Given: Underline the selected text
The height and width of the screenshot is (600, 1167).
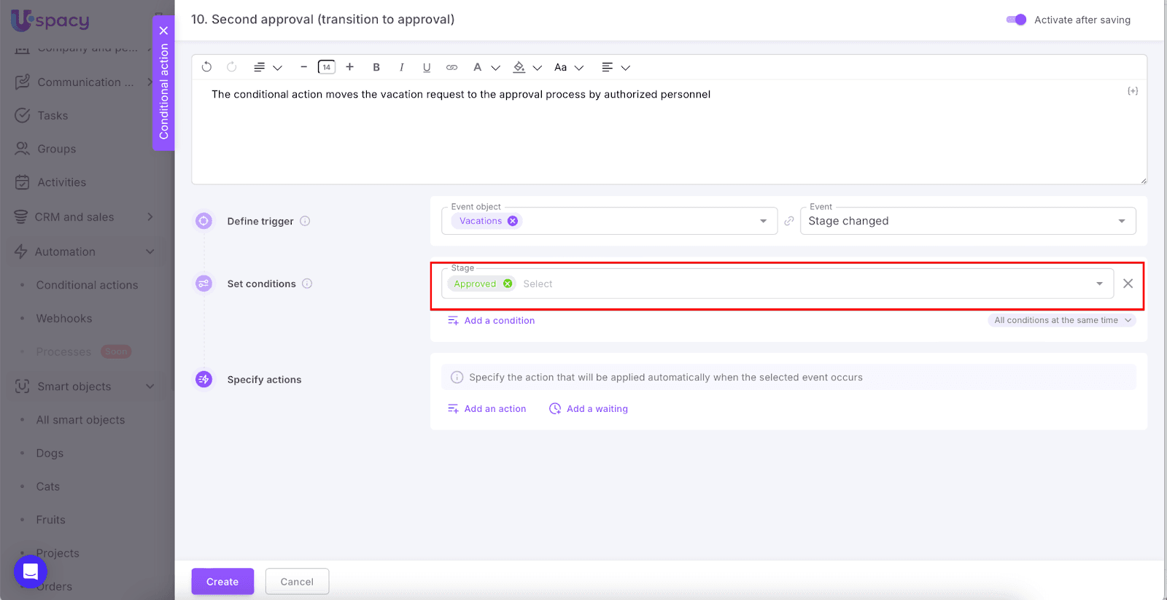Looking at the screenshot, I should point(427,67).
